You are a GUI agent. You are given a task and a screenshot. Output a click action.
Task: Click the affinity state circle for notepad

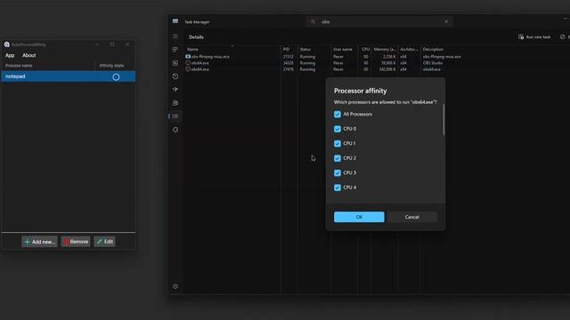coord(116,77)
